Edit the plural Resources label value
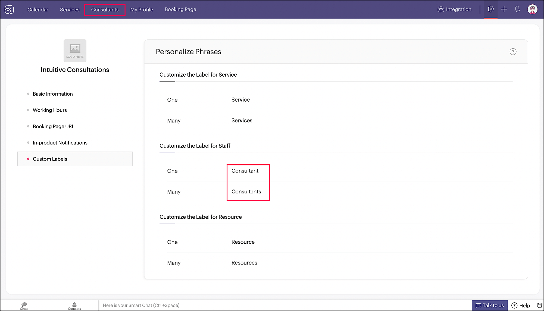This screenshot has height=311, width=544. pos(244,263)
